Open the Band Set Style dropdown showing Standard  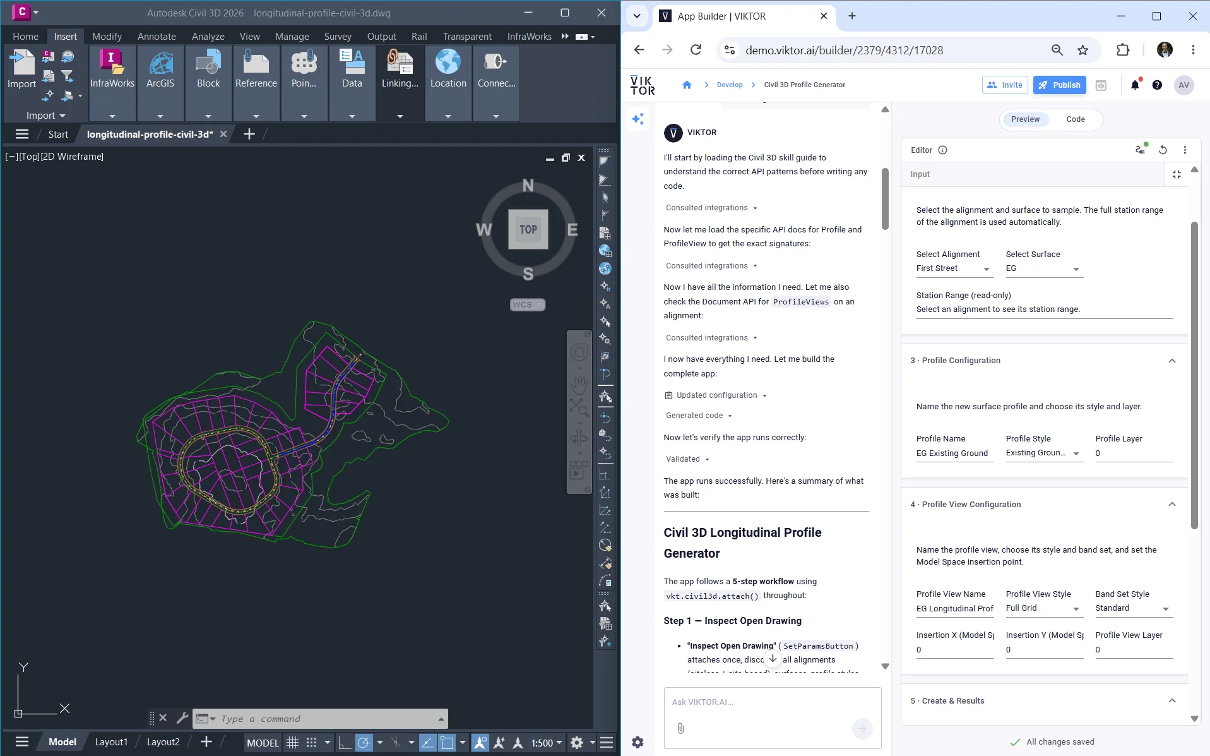point(1134,608)
